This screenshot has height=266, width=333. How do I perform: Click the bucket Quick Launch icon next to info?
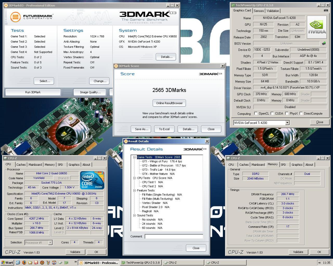[48, 263]
